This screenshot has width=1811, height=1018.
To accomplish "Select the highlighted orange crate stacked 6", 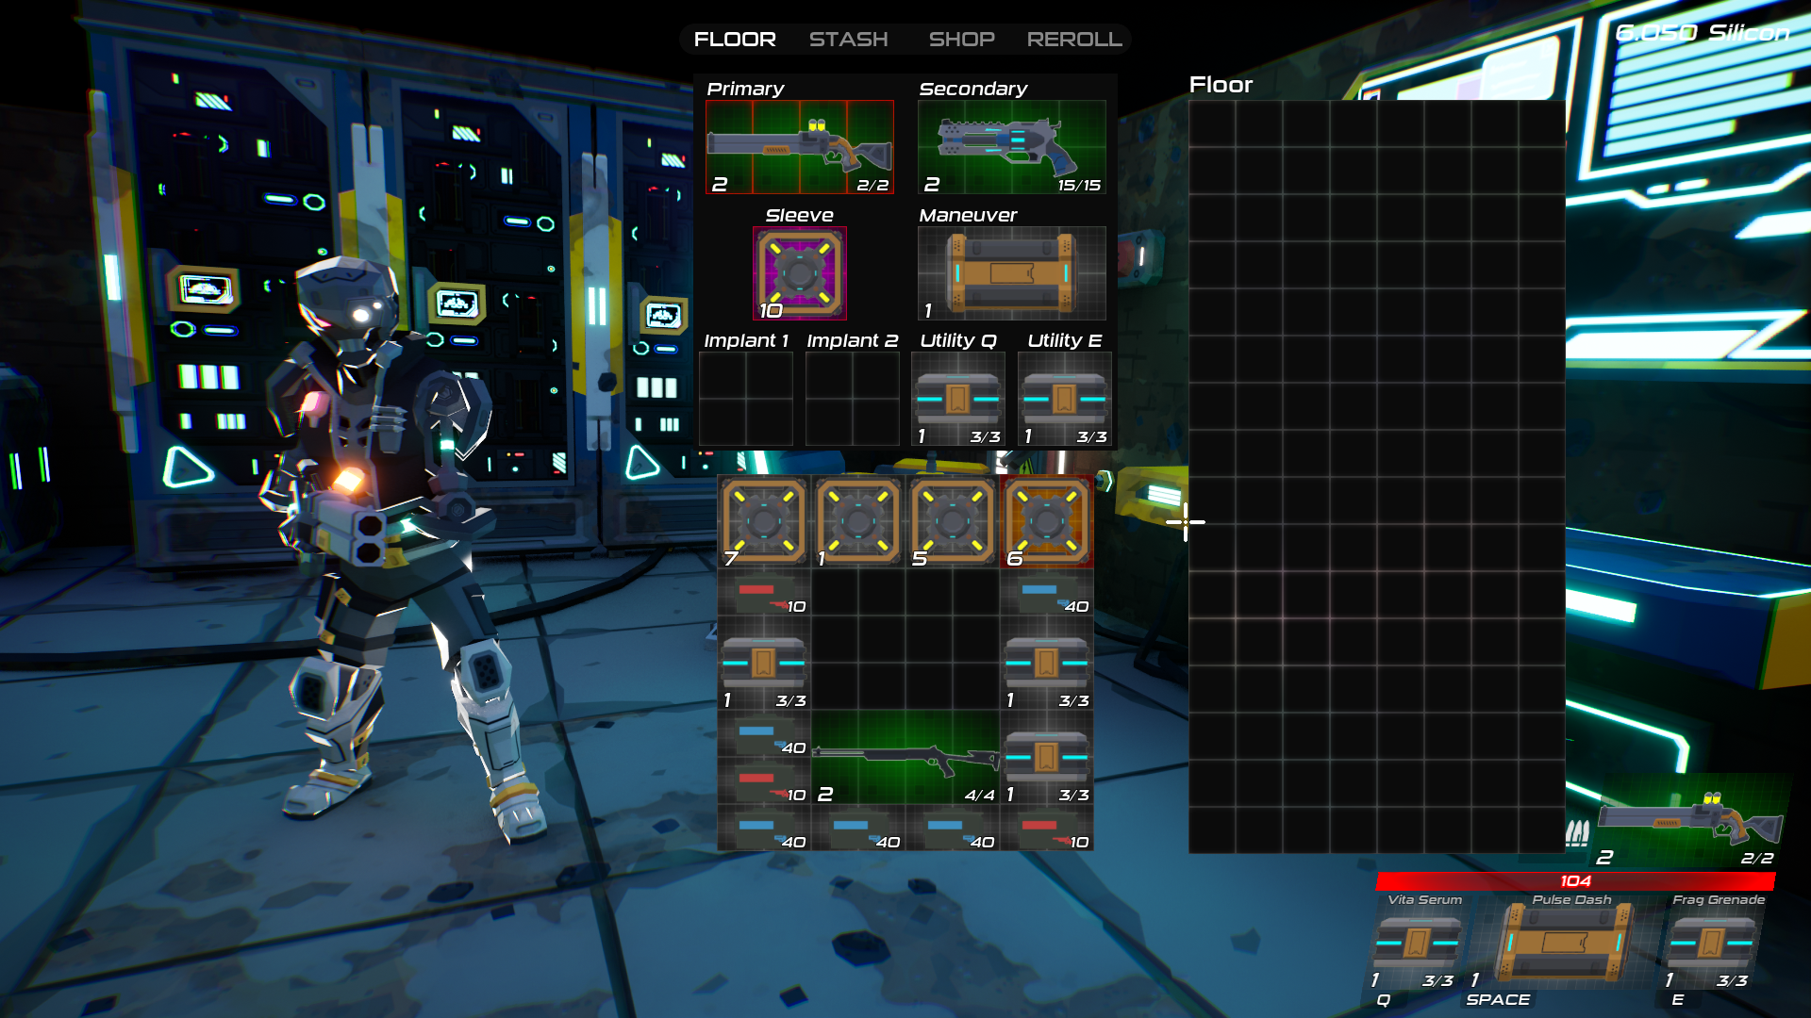I will [1046, 519].
